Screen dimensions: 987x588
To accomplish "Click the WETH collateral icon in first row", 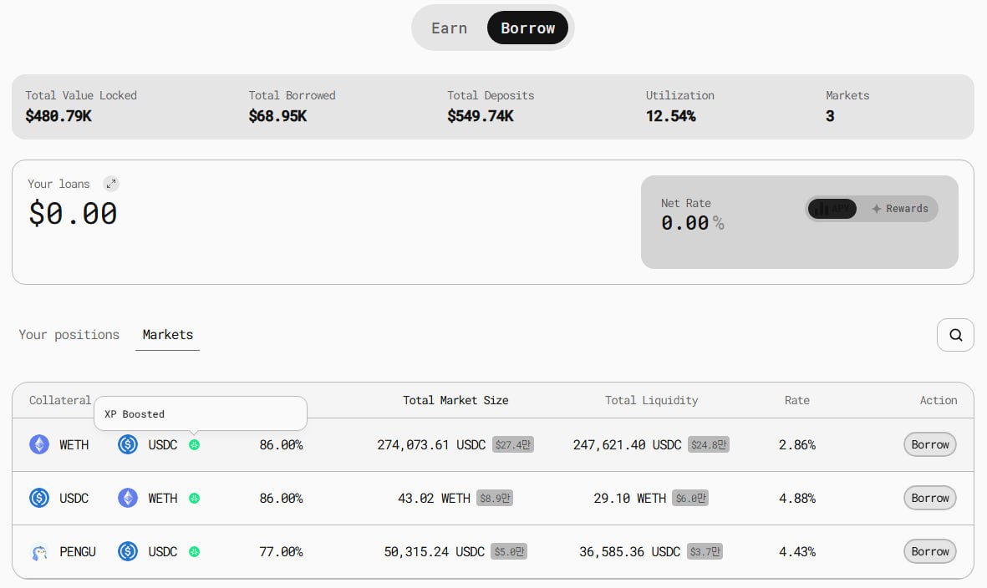I will tap(39, 444).
